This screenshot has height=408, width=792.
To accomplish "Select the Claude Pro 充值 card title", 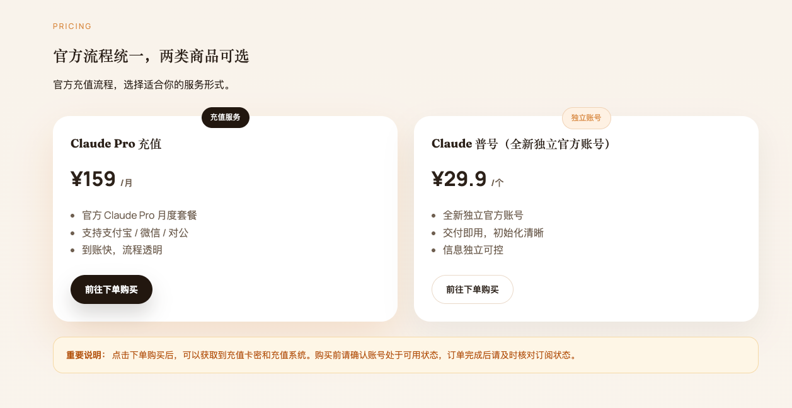I will 116,144.
